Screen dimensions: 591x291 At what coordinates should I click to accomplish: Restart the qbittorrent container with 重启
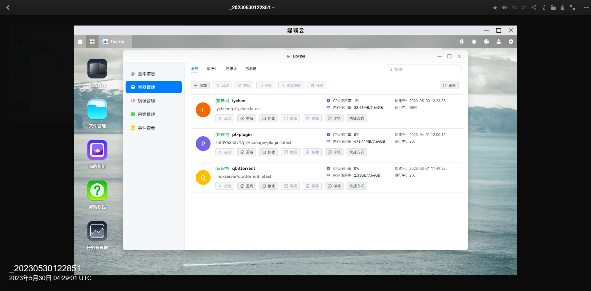[x=247, y=186]
